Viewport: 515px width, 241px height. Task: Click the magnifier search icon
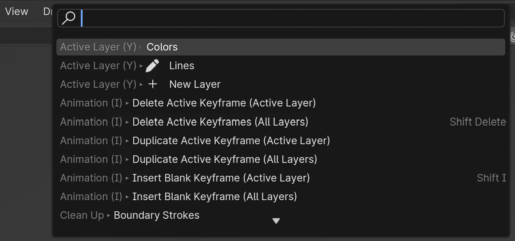(69, 18)
